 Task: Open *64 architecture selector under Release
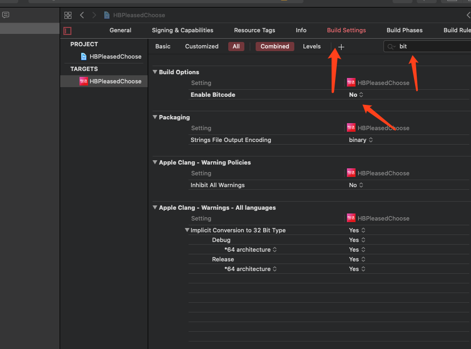(250, 269)
